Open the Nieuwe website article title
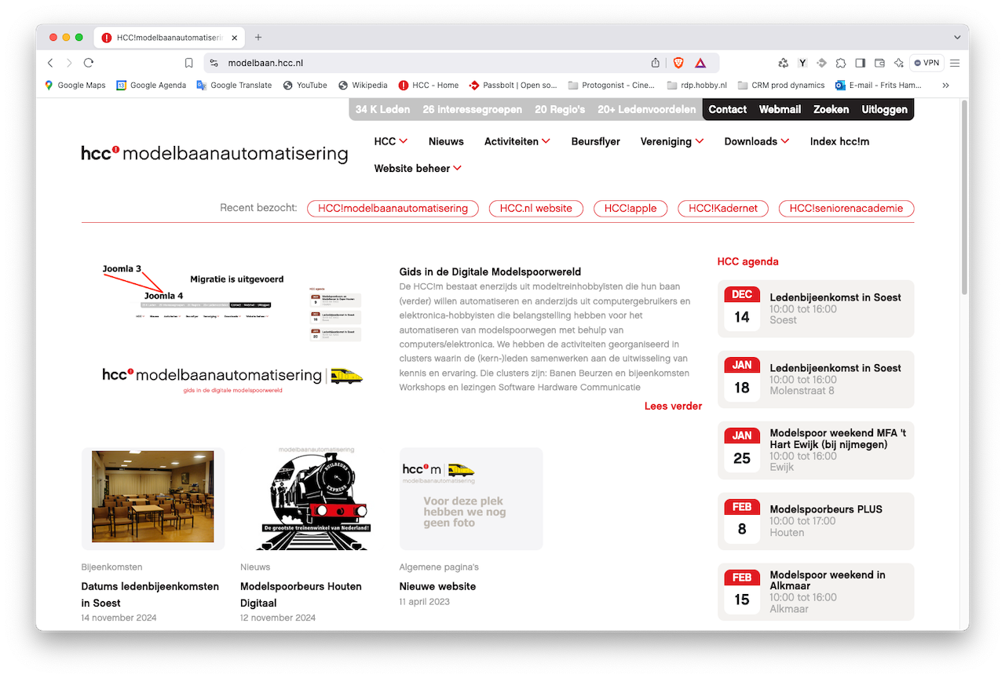1005x678 pixels. click(437, 586)
